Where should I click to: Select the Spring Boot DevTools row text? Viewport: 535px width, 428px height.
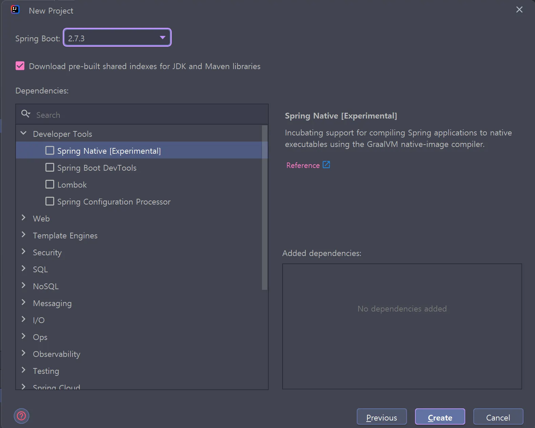pyautogui.click(x=97, y=168)
